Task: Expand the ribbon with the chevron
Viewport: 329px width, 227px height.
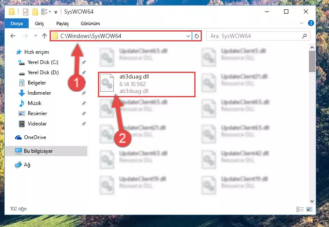Action: click(302, 23)
